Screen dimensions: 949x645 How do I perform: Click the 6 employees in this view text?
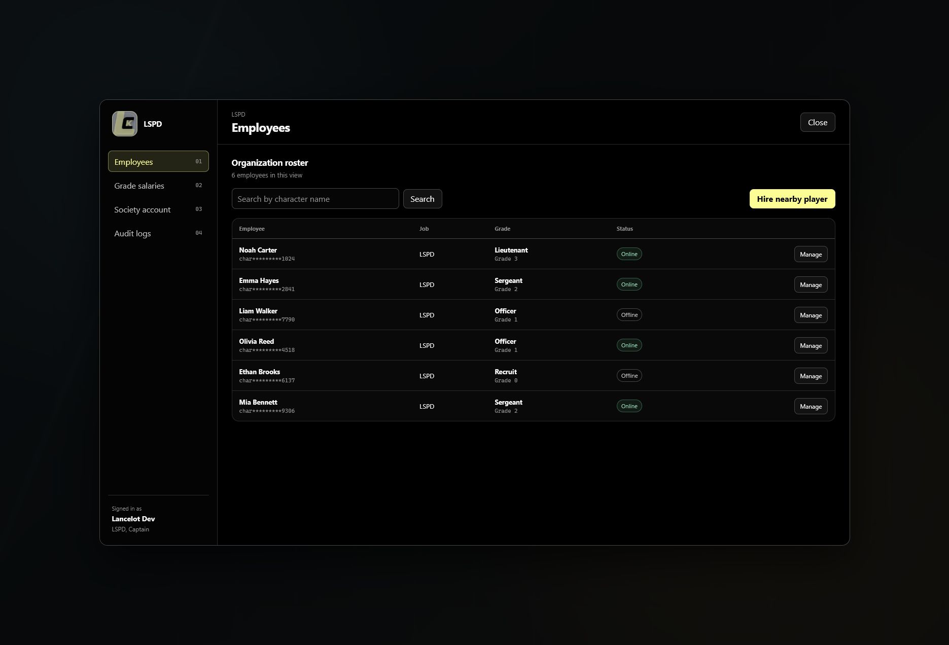267,175
